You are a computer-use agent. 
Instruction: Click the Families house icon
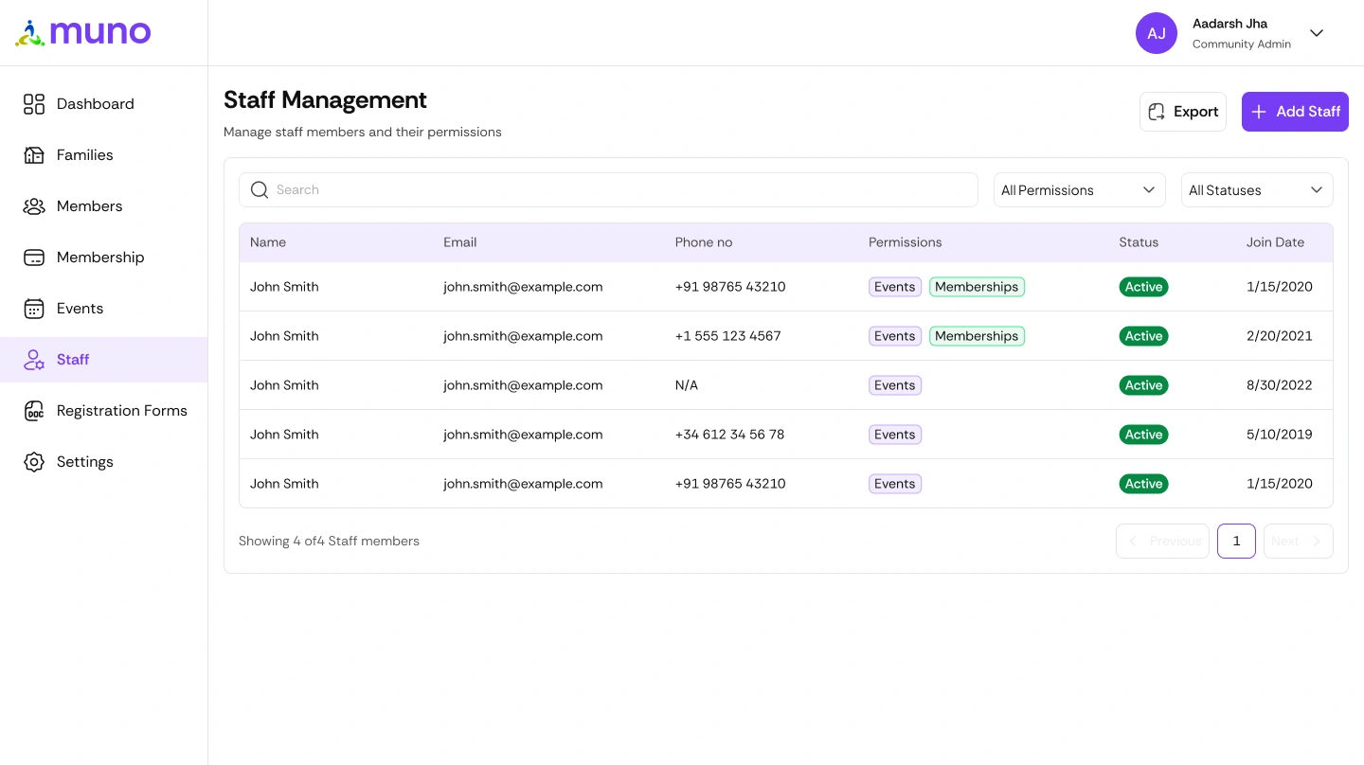(x=34, y=155)
